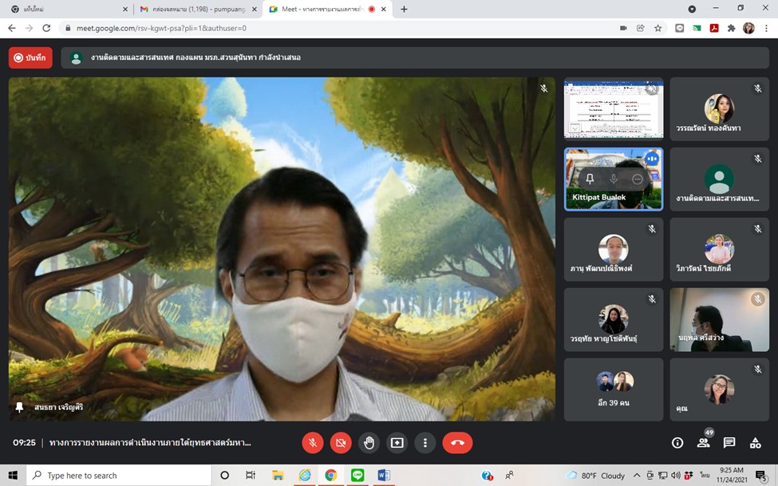
Task: Open the Chrome extensions puzzle menu
Action: pos(731,28)
